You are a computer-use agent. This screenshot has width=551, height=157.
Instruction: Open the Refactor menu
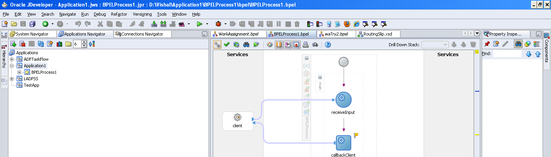[x=119, y=14]
